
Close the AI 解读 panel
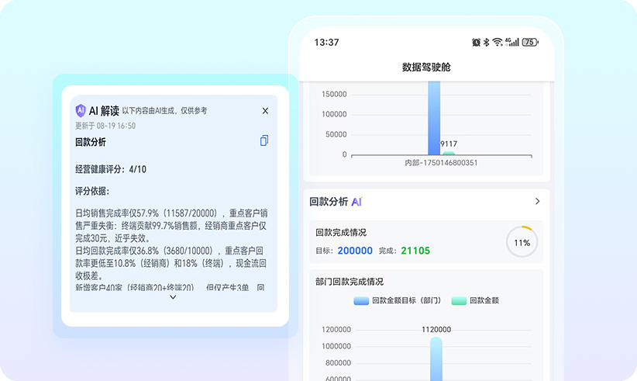point(265,111)
